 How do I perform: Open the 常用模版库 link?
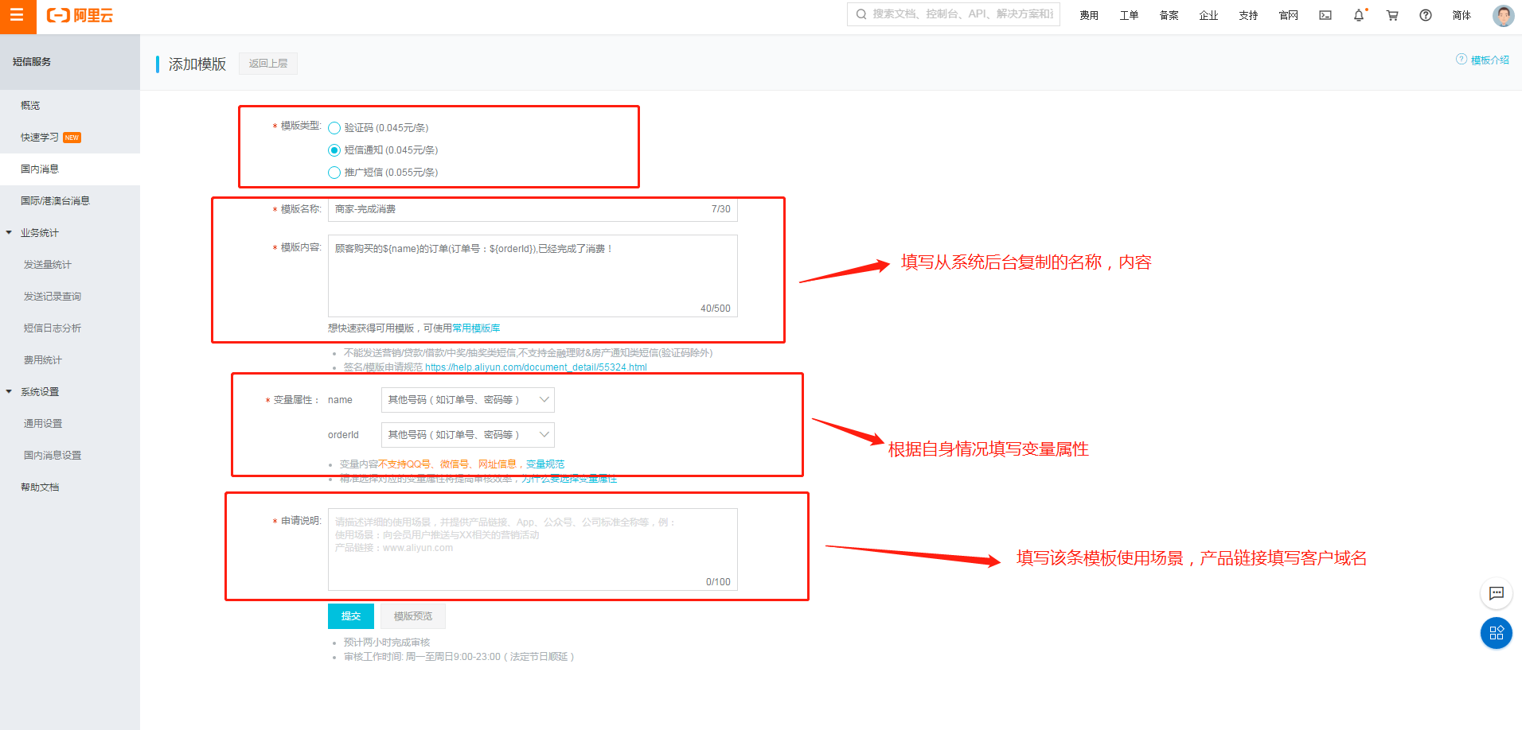476,328
